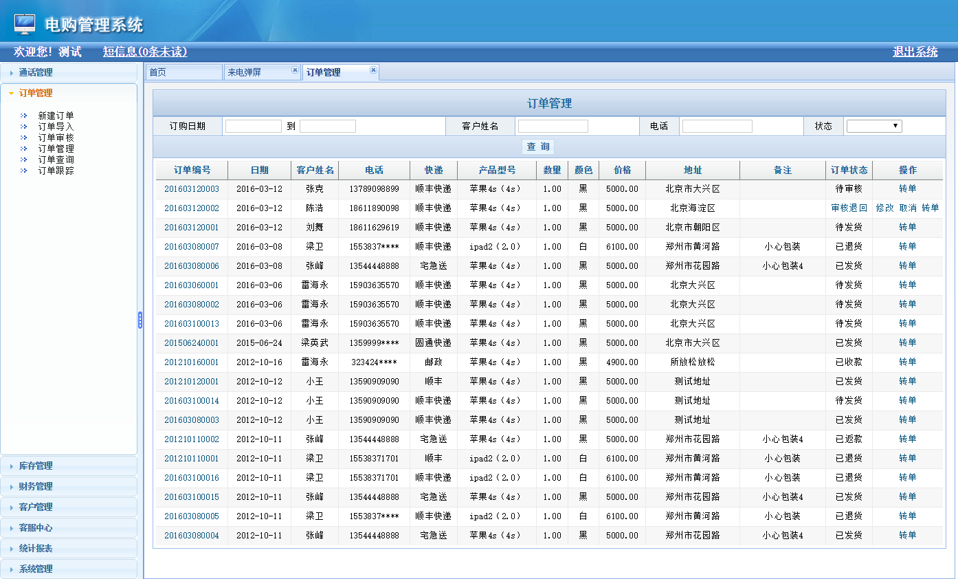958x579 pixels.
Task: Open the 订单管理 tree item under the sidebar
Action: pos(56,149)
